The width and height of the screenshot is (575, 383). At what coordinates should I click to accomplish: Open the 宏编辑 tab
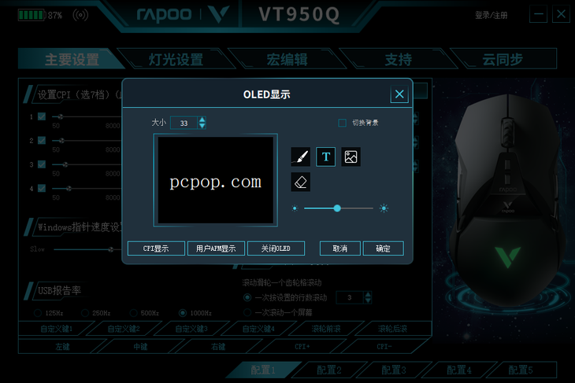pos(287,59)
